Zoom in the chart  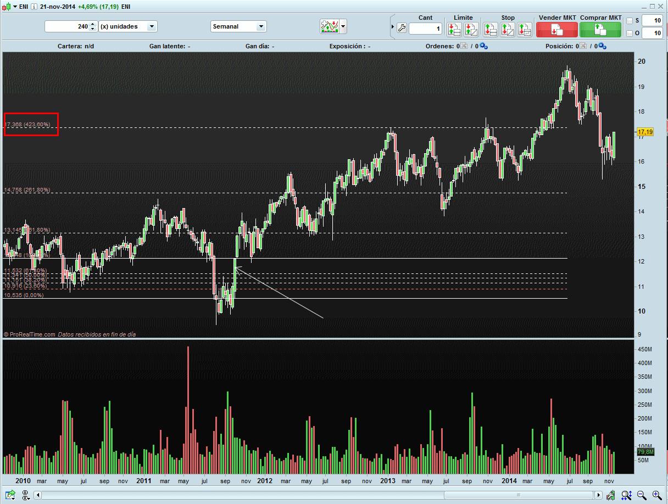tap(656, 495)
